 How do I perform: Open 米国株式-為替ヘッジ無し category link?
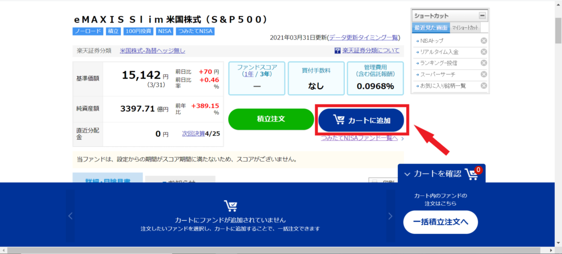pos(153,51)
